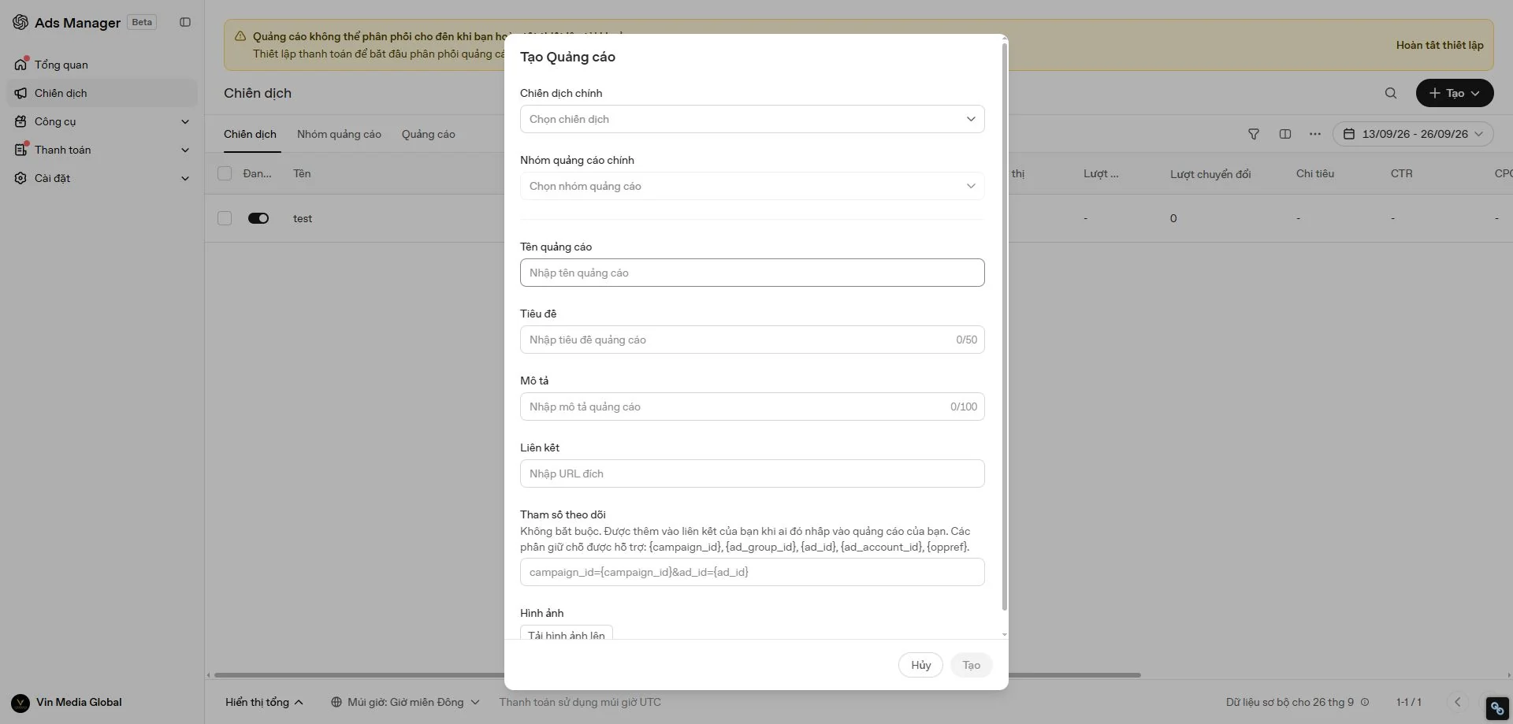Click the globe icon next to Múi giờ

[336, 702]
